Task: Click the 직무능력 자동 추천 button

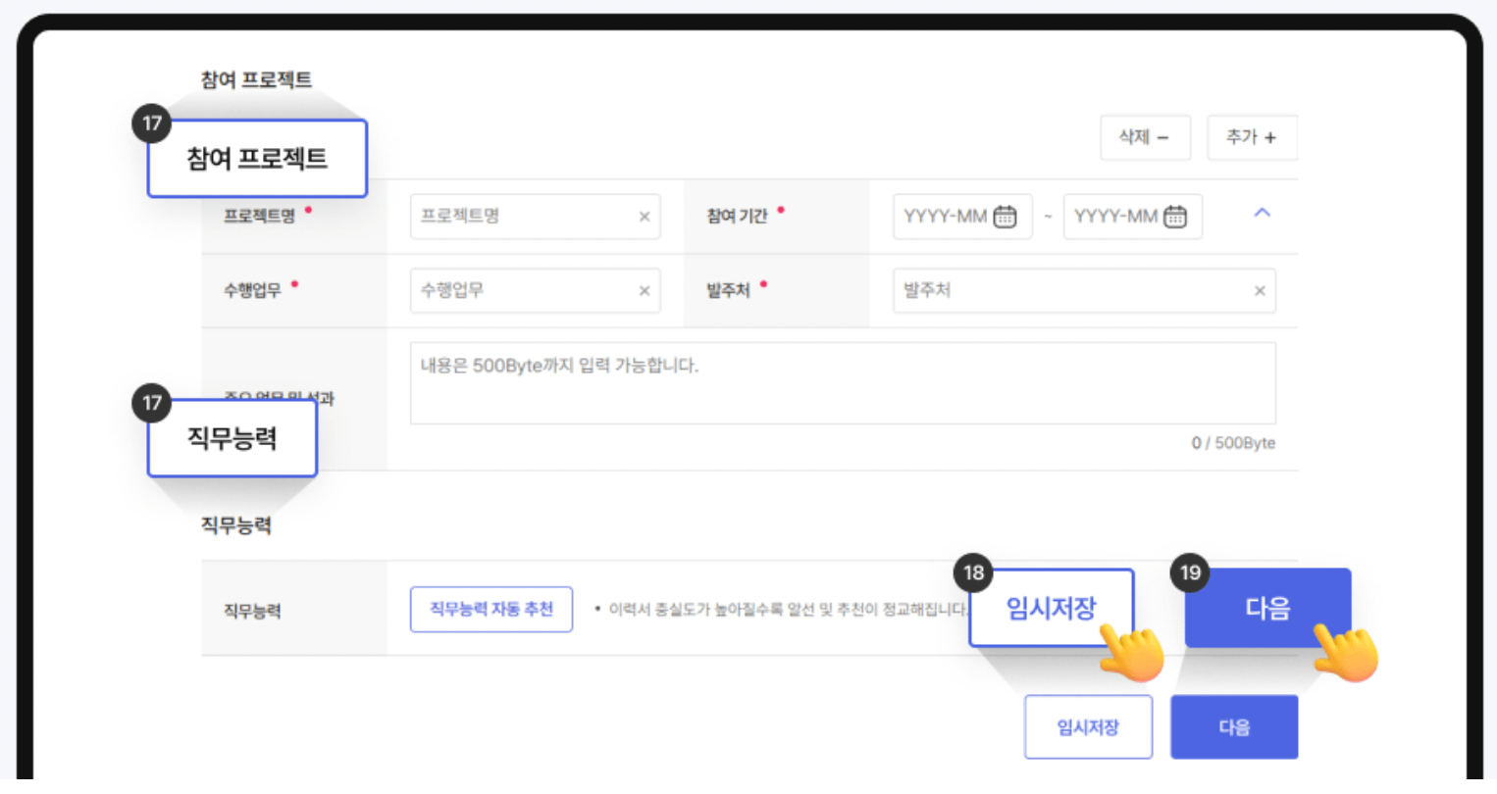Action: [490, 609]
